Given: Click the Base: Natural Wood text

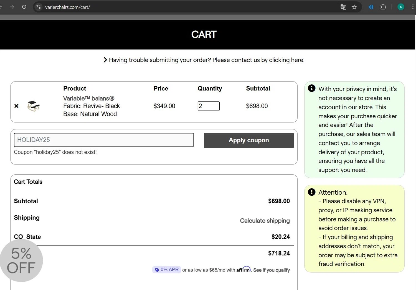Looking at the screenshot, I should [x=90, y=114].
